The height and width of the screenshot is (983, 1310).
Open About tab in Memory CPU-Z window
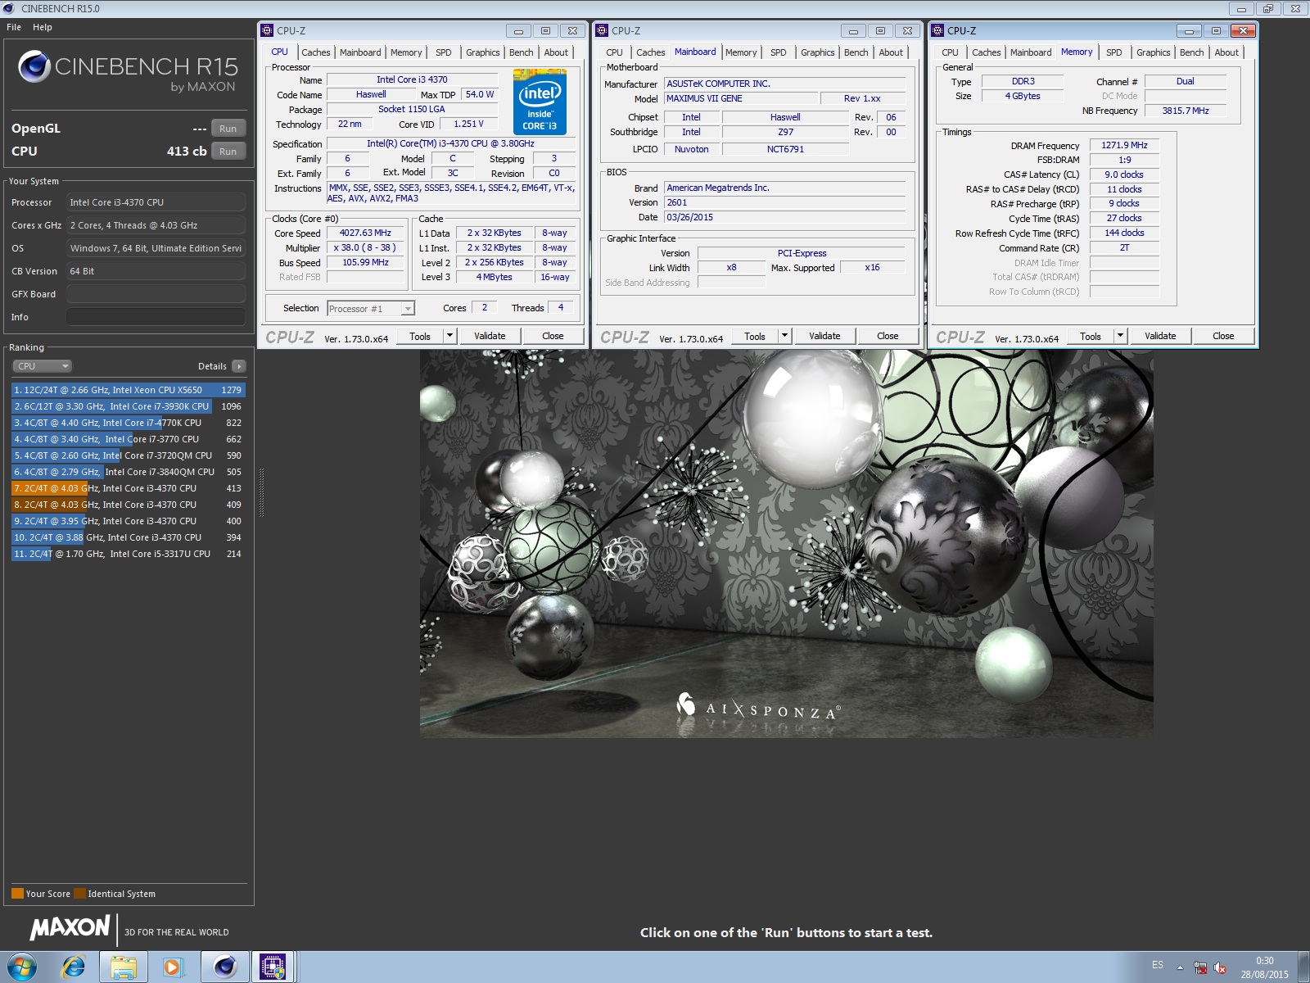1226,52
